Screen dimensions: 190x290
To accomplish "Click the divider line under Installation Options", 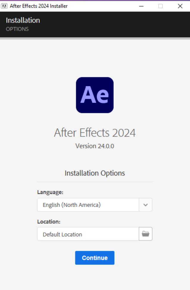I will point(95,182).
